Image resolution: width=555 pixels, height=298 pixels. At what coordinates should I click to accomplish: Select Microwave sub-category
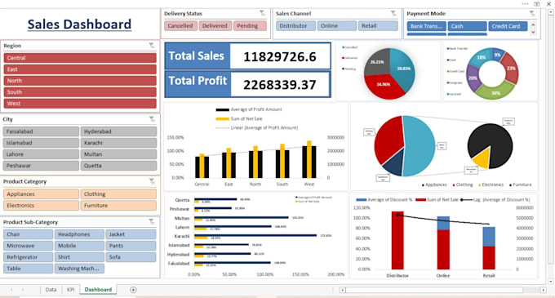pyautogui.click(x=29, y=246)
